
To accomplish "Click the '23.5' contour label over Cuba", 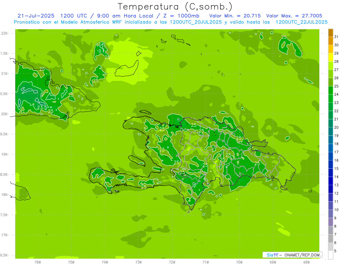I will click(x=42, y=108).
